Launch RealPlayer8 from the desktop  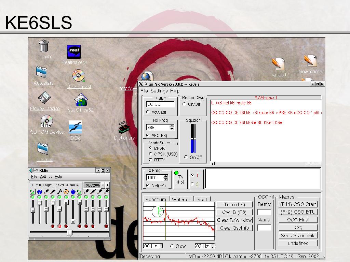pos(74,51)
